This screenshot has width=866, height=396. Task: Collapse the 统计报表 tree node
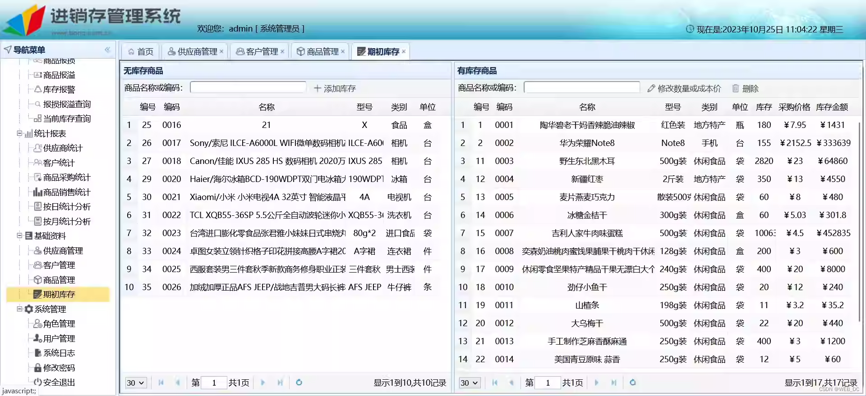click(19, 133)
